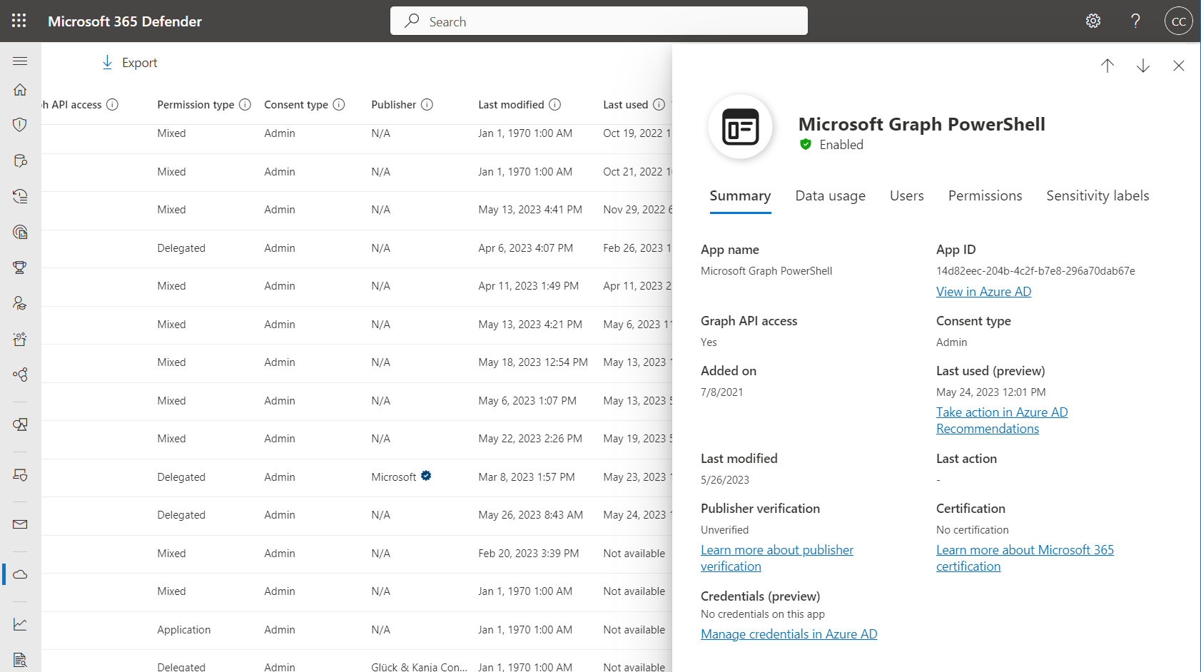Go to previous app with up arrow
This screenshot has height=672, width=1201.
point(1108,66)
